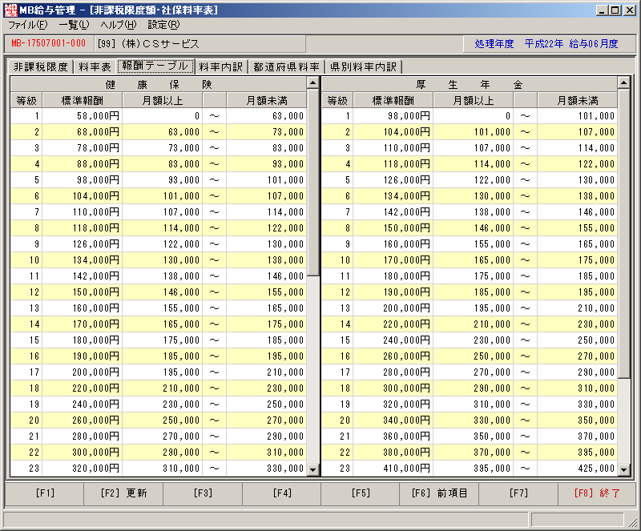Viewport: 641px width, 531px height.
Task: Click the 厚生年金 table header
Action: point(470,85)
